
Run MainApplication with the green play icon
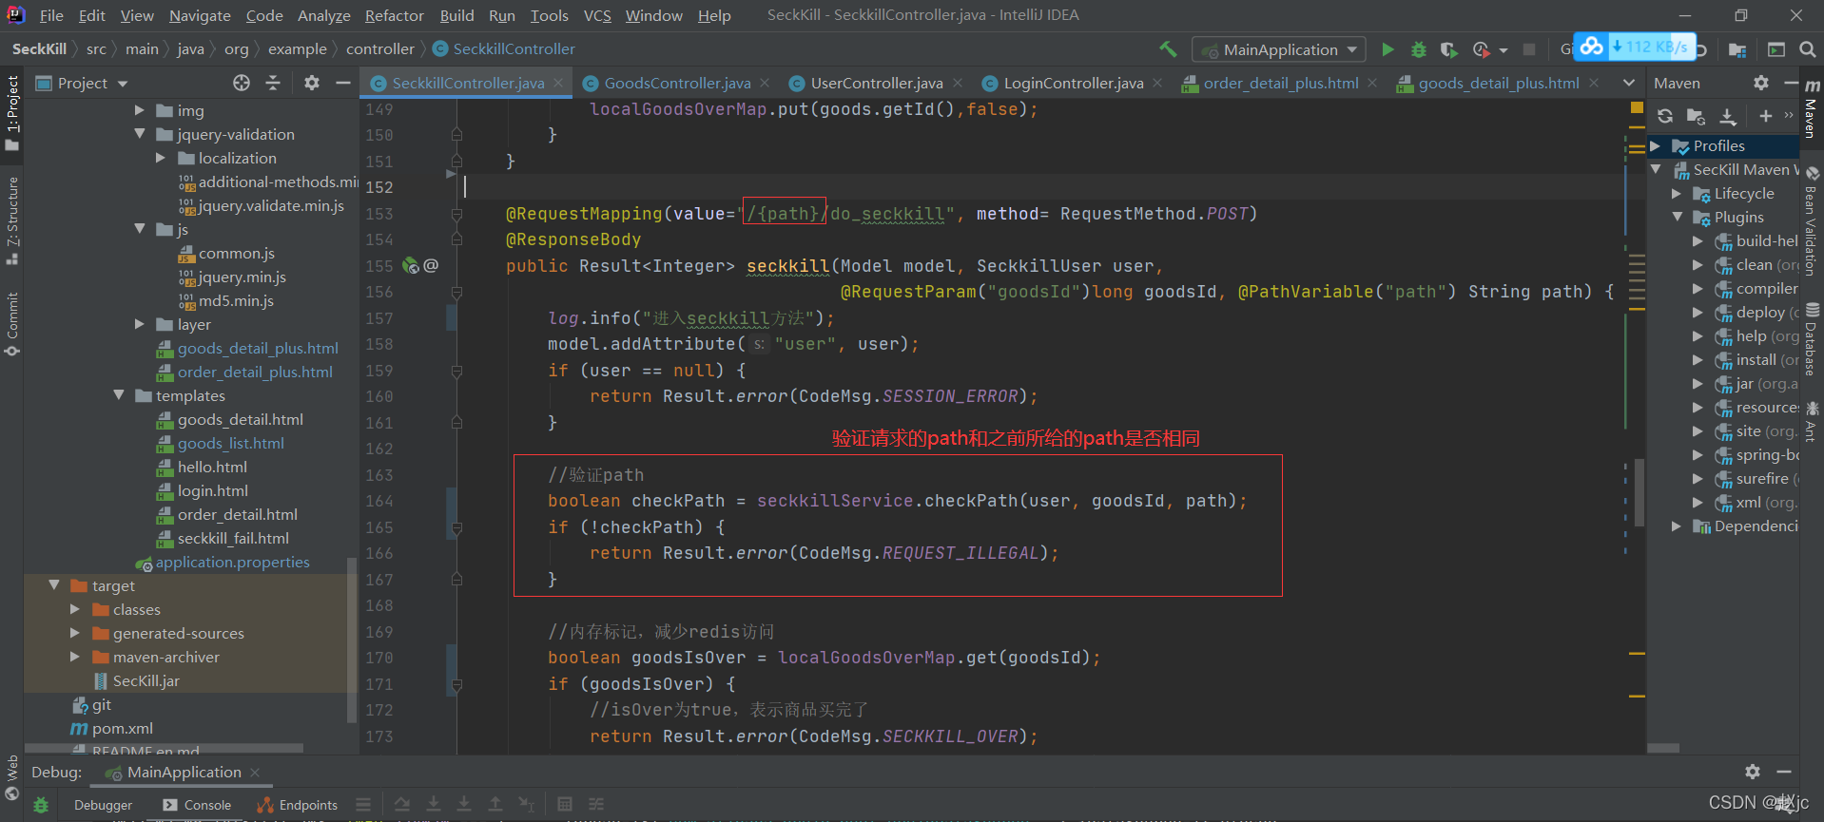click(x=1387, y=49)
